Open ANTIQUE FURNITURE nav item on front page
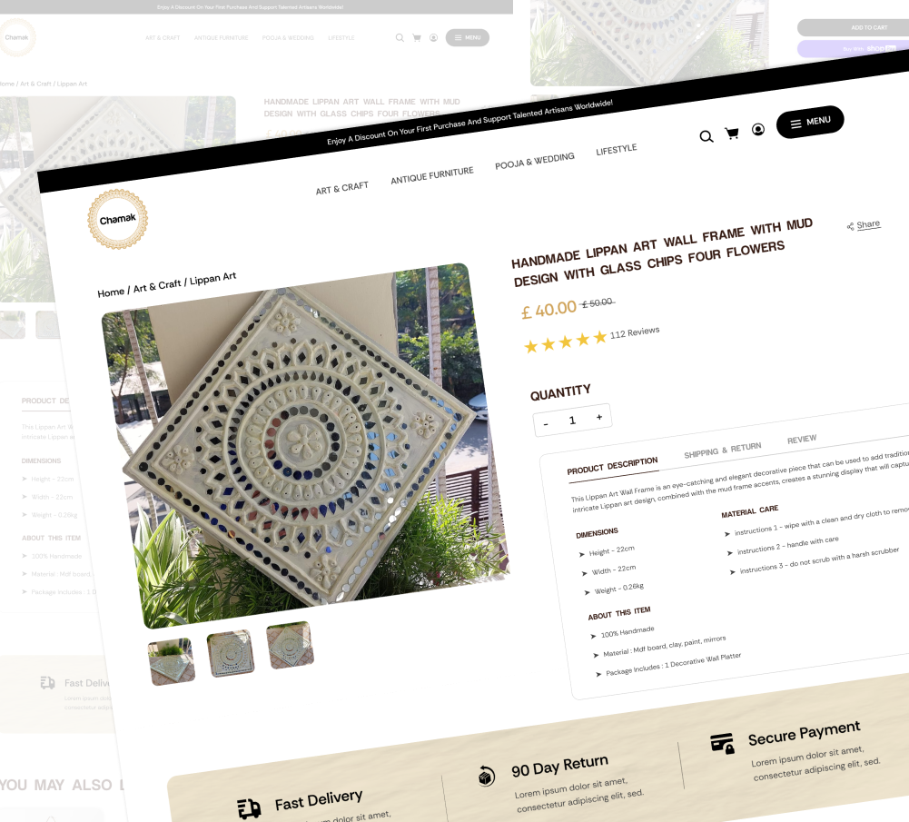 (x=432, y=175)
